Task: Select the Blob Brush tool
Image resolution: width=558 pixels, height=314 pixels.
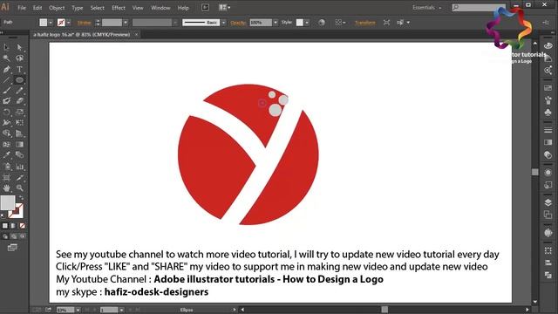Action: pos(6,101)
